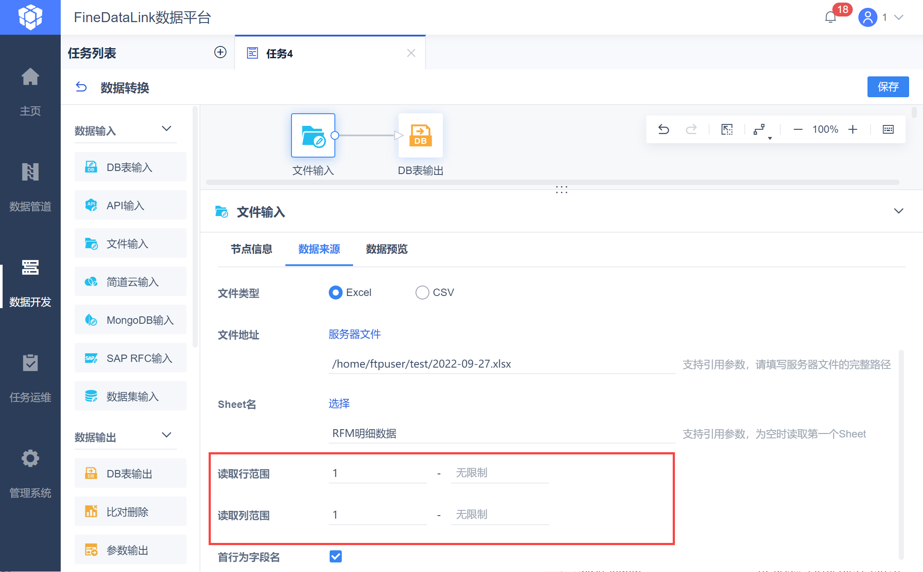This screenshot has height=572, width=923.
Task: Click the back arrow beside 数据转换
Action: pos(82,87)
